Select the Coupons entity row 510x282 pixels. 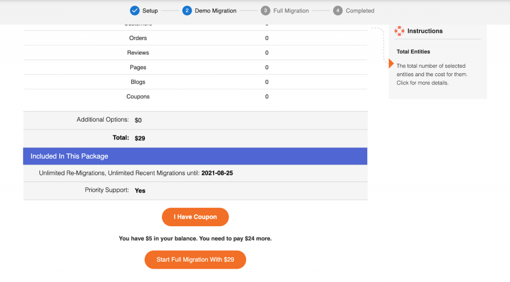[x=195, y=97]
